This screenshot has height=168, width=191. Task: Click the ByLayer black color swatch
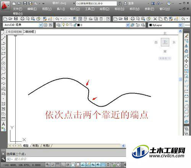click(151, 25)
